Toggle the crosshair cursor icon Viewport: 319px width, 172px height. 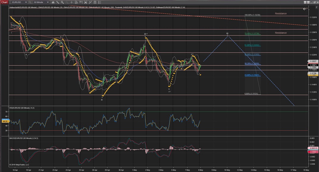pos(71,2)
